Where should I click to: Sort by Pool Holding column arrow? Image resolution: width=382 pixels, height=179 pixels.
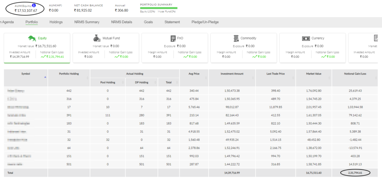coord(123,82)
